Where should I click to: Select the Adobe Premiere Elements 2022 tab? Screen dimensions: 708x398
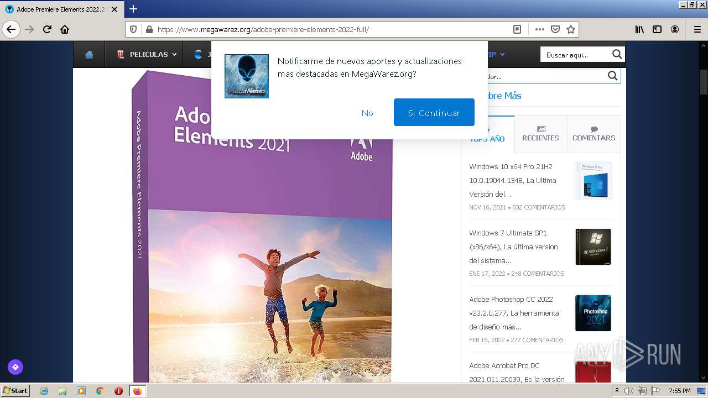[61, 9]
